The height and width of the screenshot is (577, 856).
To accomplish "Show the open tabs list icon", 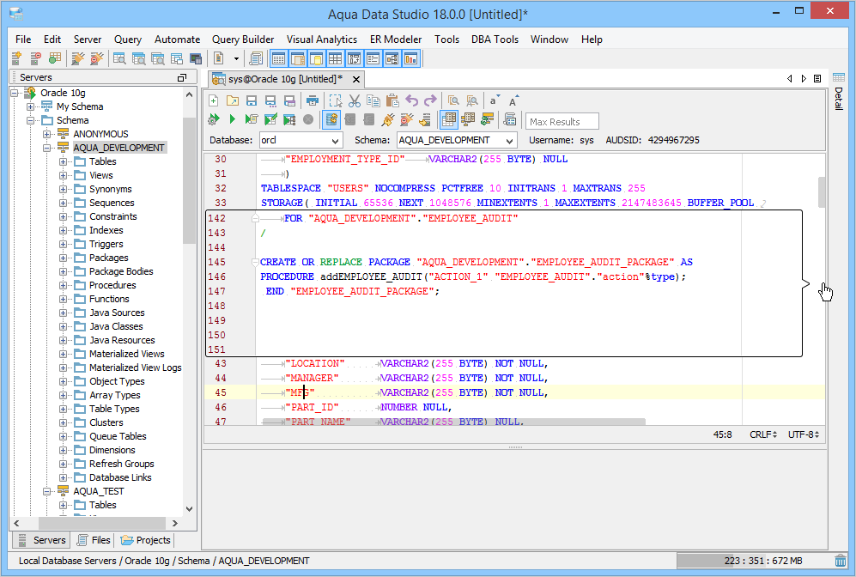I will 817,79.
